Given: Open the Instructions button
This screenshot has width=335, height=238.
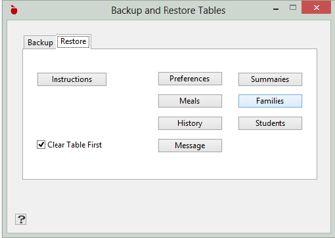Looking at the screenshot, I should (72, 79).
